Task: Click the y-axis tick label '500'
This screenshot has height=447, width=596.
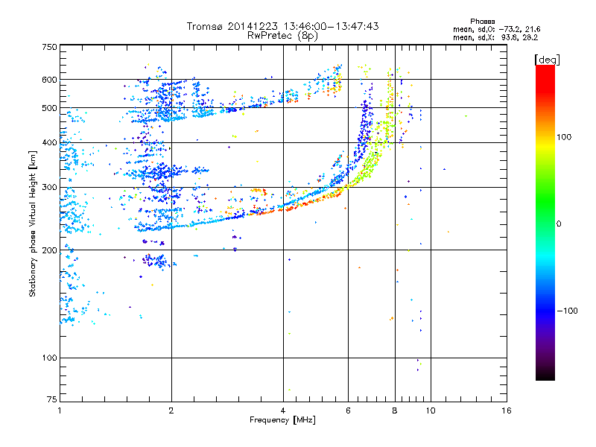Action: coord(50,108)
